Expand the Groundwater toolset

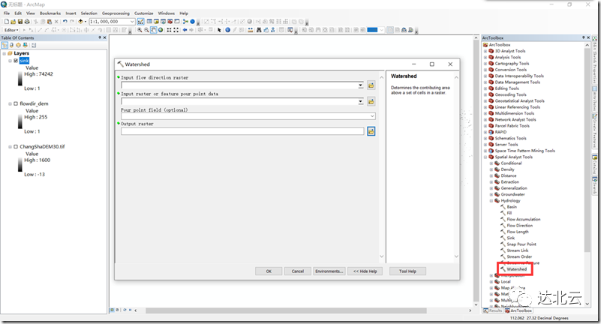tap(491, 194)
